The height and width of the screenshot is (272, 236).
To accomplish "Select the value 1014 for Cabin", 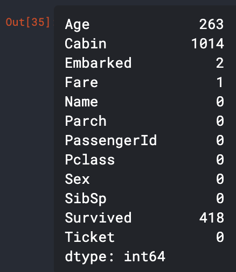I will [x=207, y=44].
